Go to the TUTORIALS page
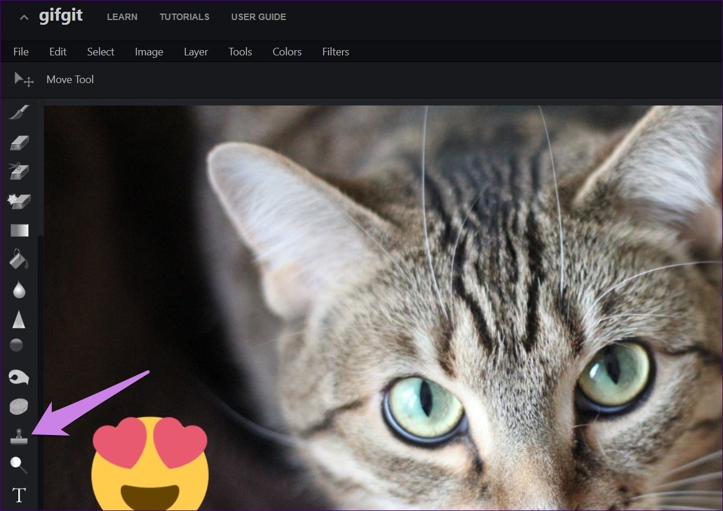This screenshot has height=511, width=723. click(185, 17)
